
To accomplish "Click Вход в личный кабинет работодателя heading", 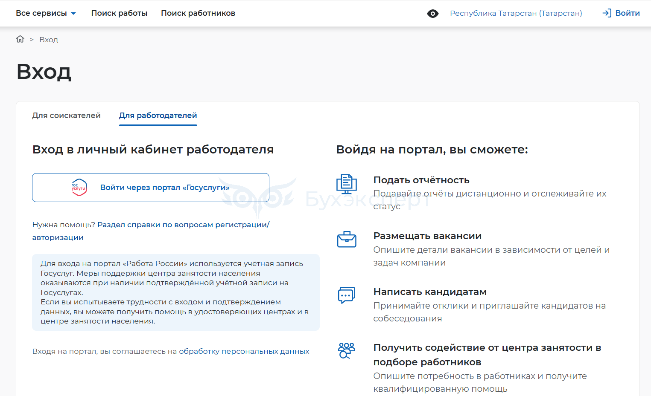I will pyautogui.click(x=153, y=150).
